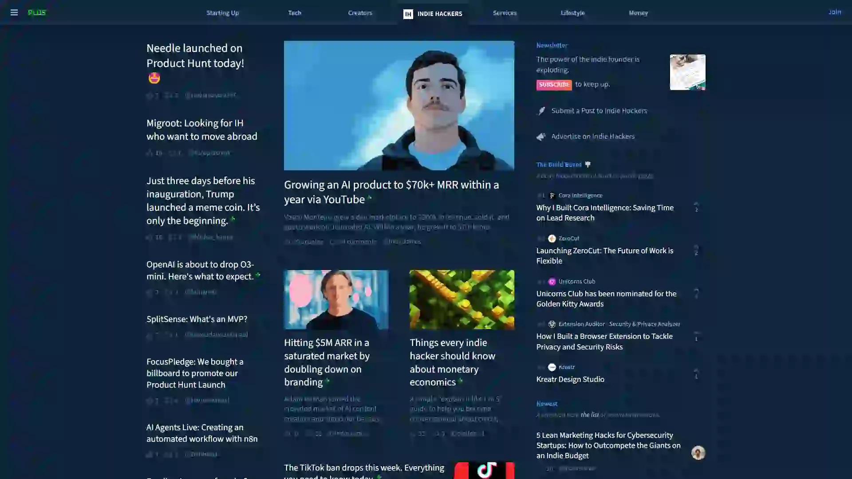Click the green PLUS logo
The image size is (852, 479).
(37, 12)
